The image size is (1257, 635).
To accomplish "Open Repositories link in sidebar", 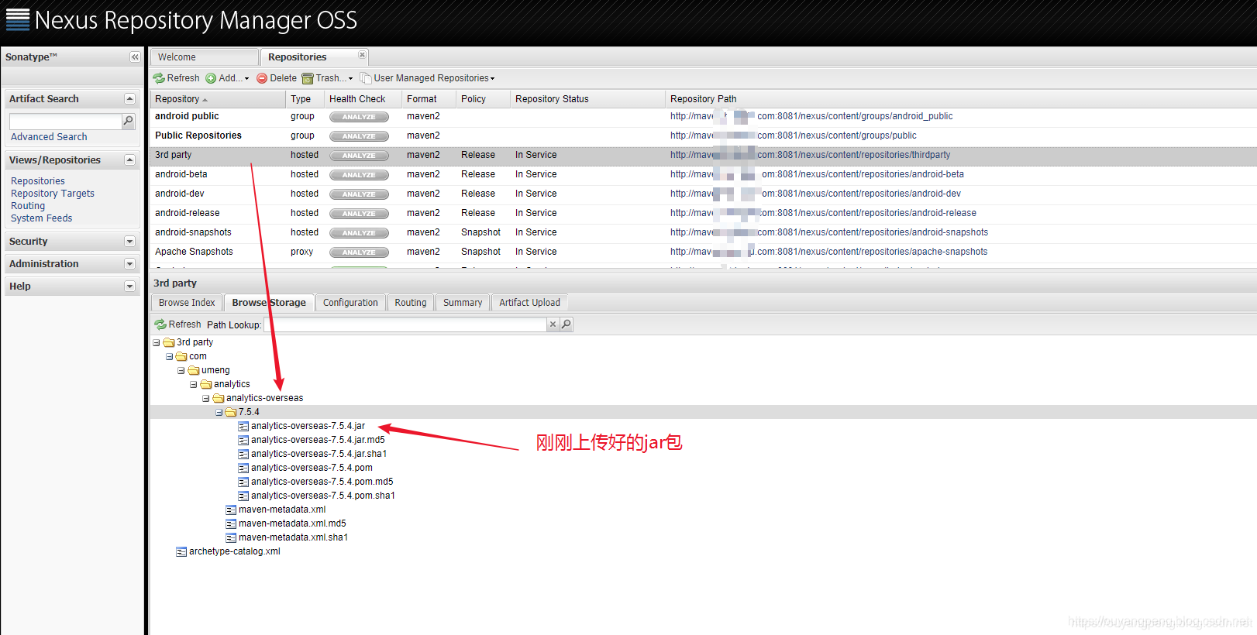I will point(38,181).
